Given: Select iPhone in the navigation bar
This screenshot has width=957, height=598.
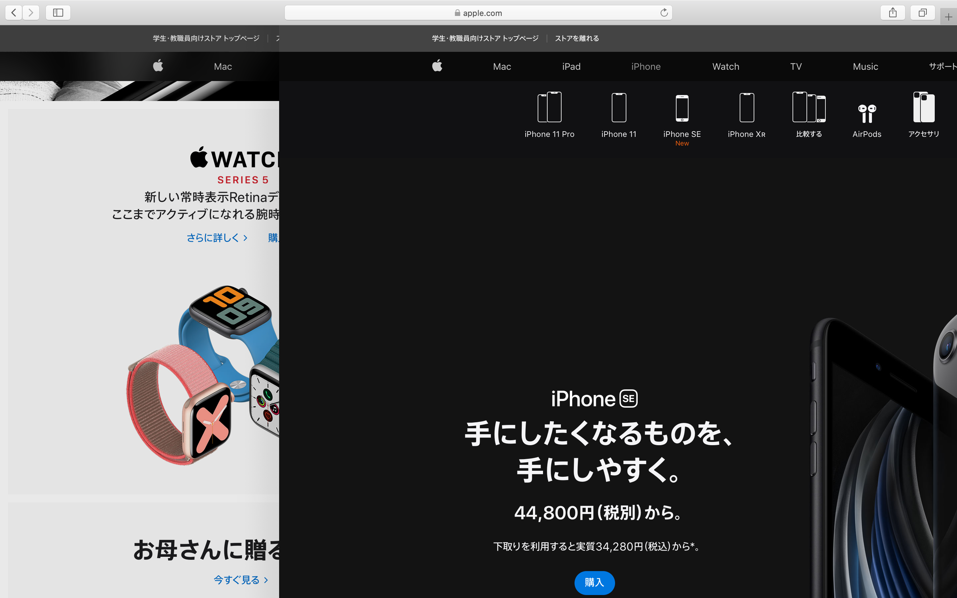Looking at the screenshot, I should (646, 66).
